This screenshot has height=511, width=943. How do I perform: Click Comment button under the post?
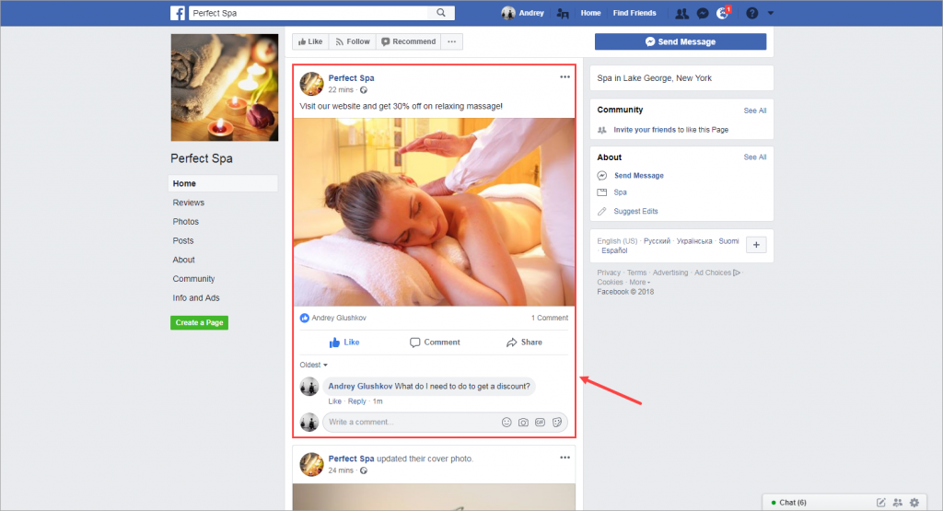click(435, 343)
